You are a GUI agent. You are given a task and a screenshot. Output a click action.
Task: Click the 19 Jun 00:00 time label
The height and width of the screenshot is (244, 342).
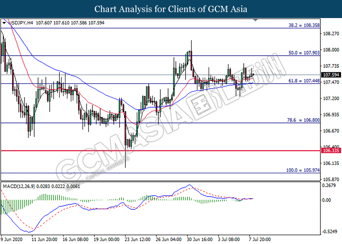point(107,240)
